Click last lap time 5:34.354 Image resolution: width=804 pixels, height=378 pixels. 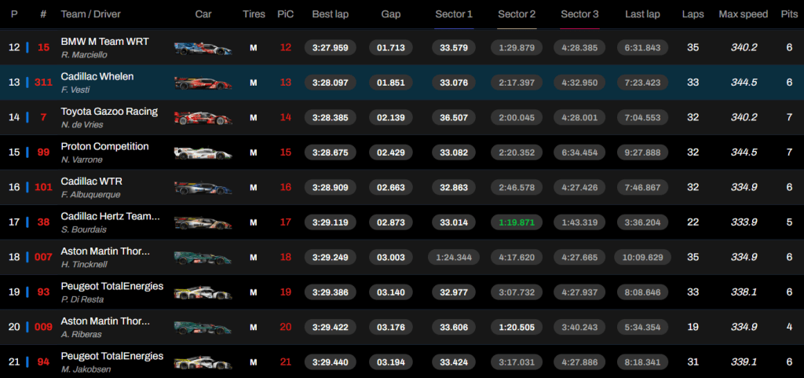coord(642,327)
